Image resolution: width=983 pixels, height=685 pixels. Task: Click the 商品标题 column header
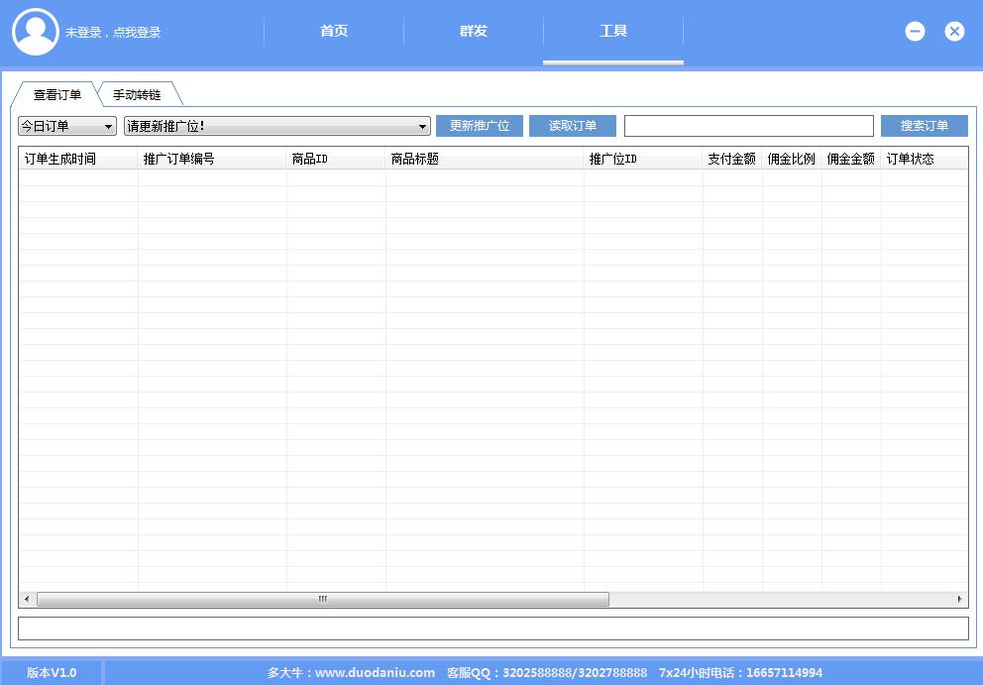pos(484,159)
